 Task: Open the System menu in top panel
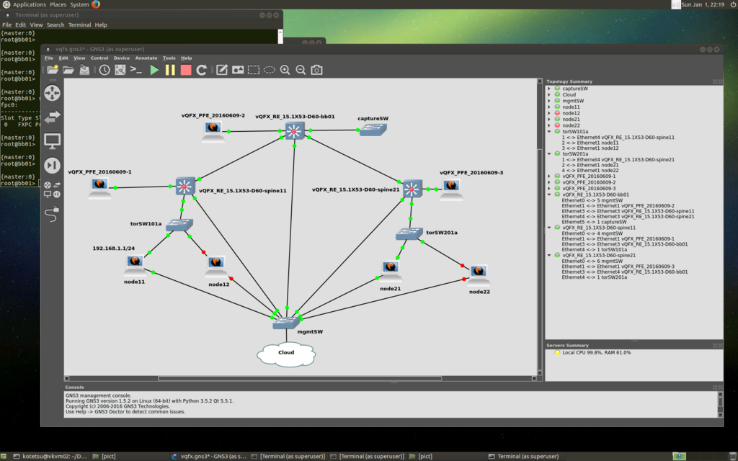[79, 4]
